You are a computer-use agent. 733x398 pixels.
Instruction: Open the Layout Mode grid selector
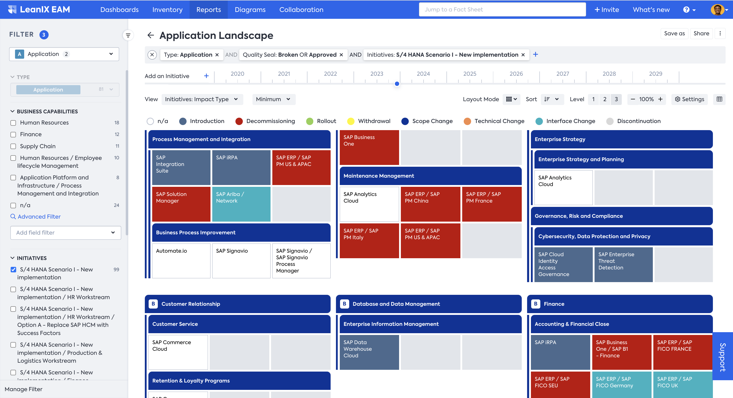tap(511, 99)
